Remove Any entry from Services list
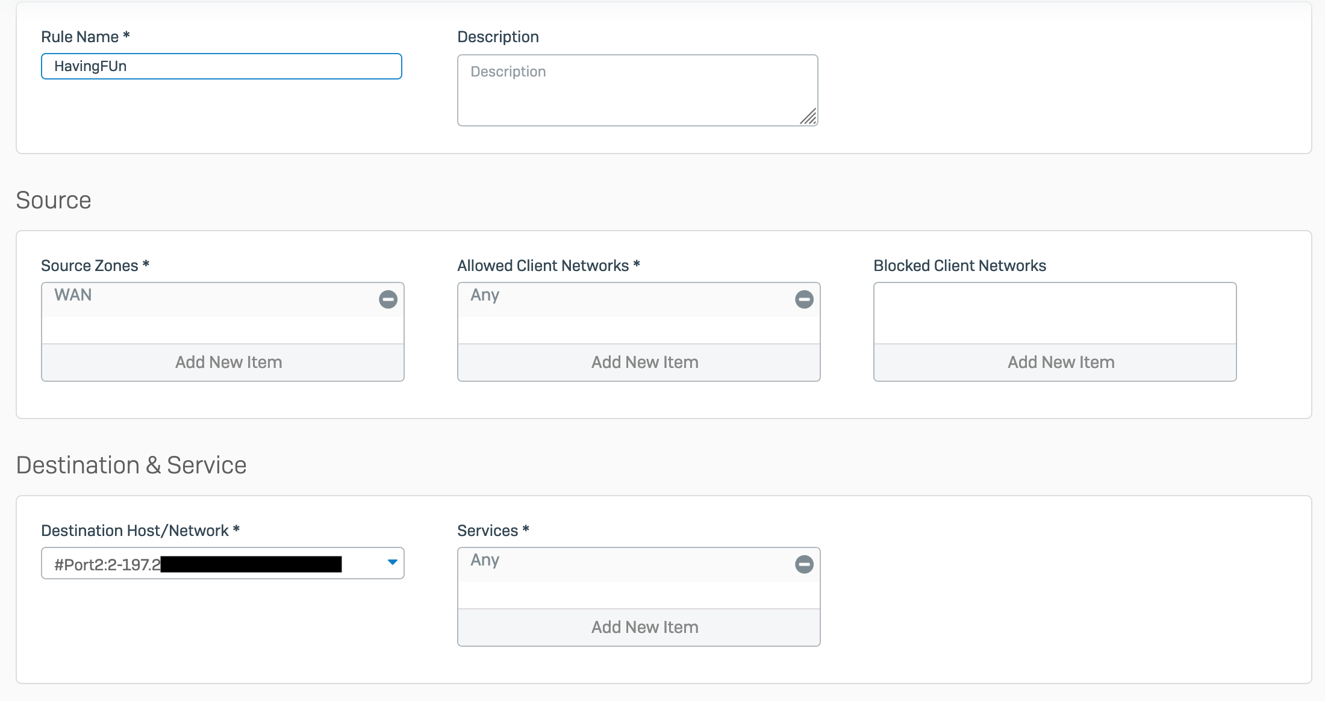Image resolution: width=1325 pixels, height=701 pixels. (x=804, y=564)
